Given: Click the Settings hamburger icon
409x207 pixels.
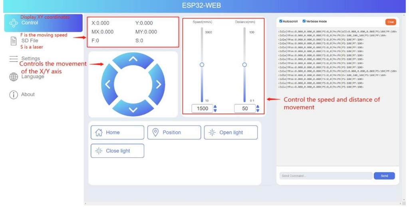Looking at the screenshot, I should (14, 59).
